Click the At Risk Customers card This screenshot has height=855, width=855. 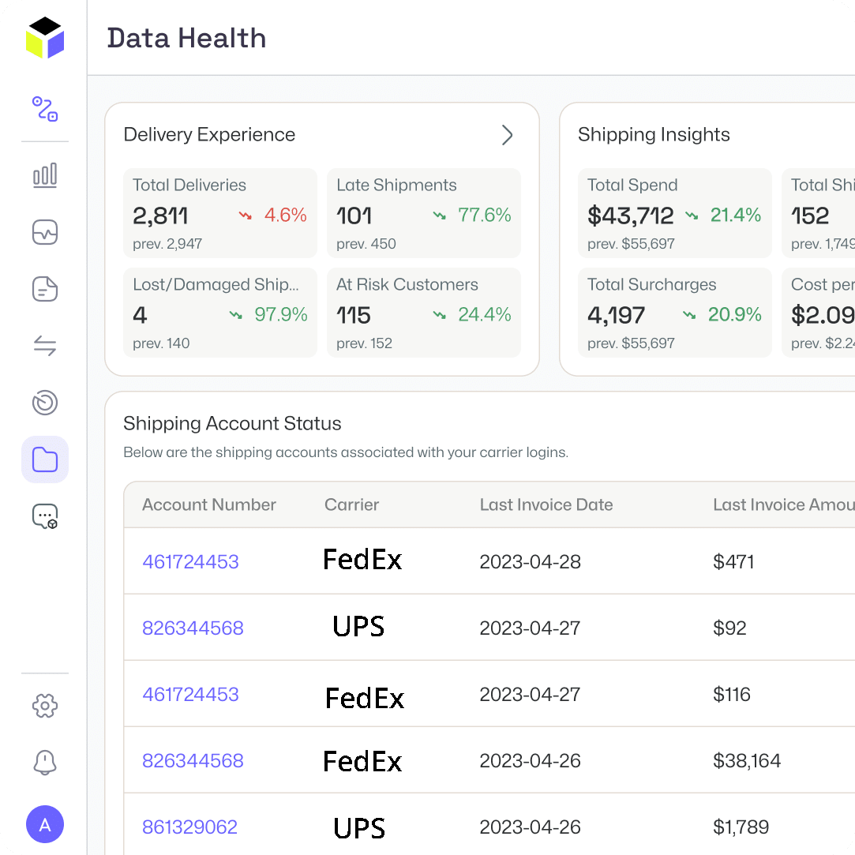(x=424, y=313)
